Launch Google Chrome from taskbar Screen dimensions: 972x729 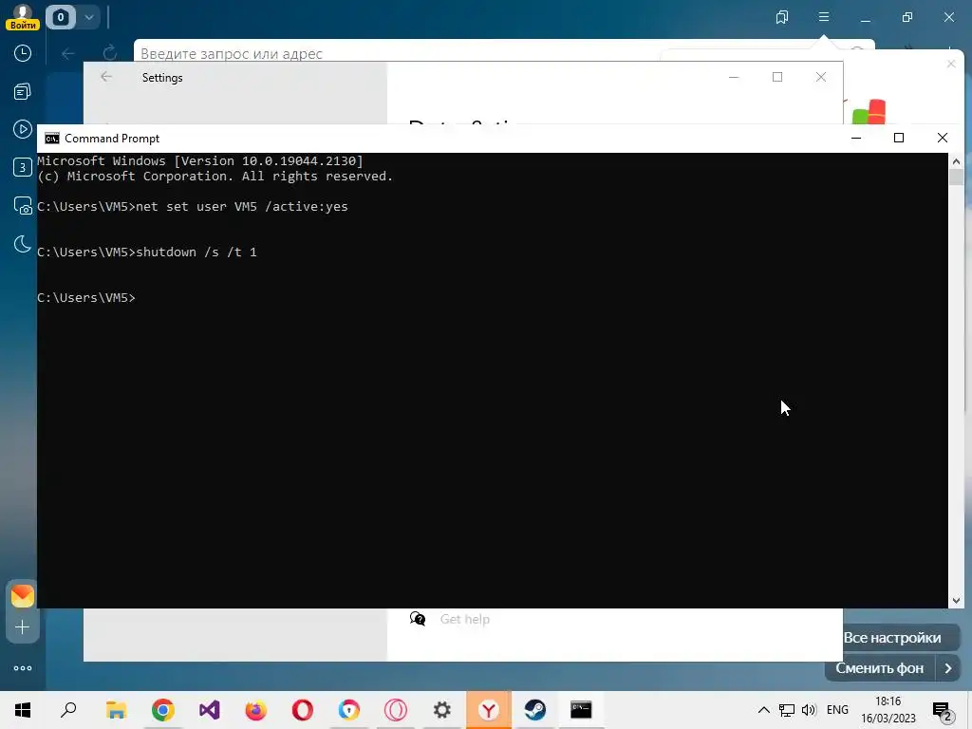[x=163, y=710]
